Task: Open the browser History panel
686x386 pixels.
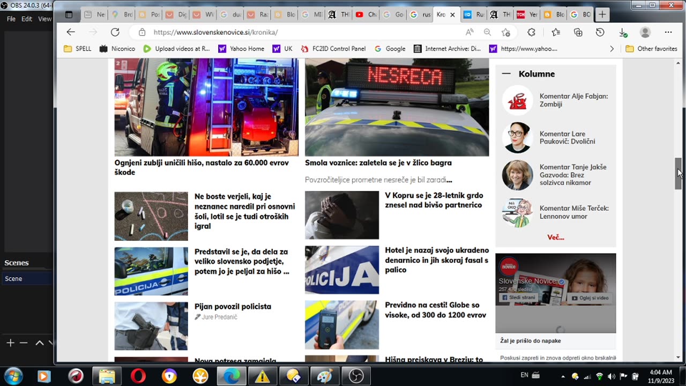Action: 600,32
